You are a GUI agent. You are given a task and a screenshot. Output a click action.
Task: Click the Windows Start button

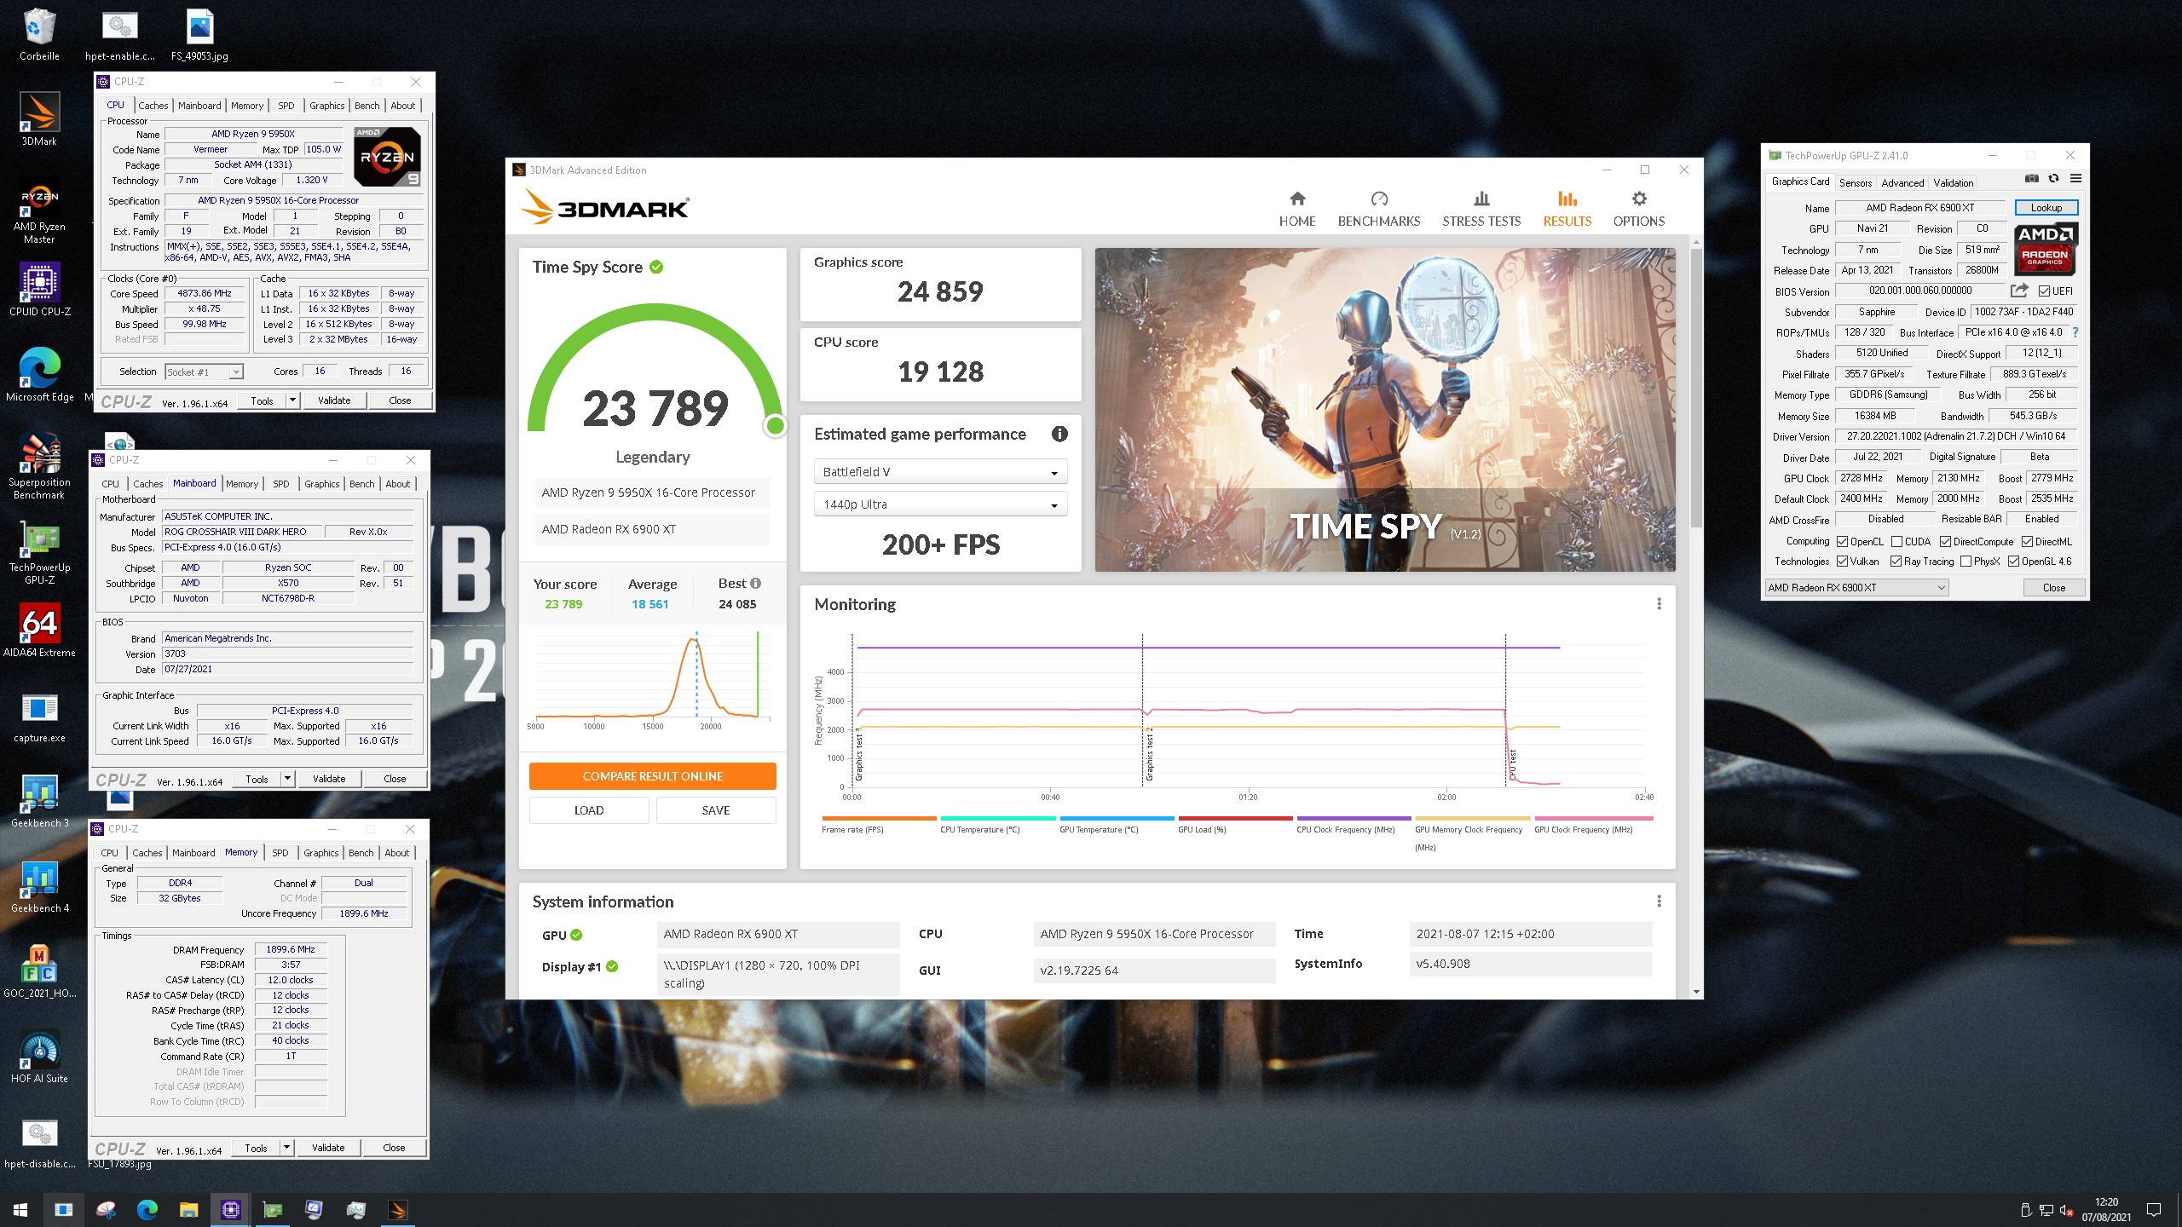click(x=20, y=1209)
